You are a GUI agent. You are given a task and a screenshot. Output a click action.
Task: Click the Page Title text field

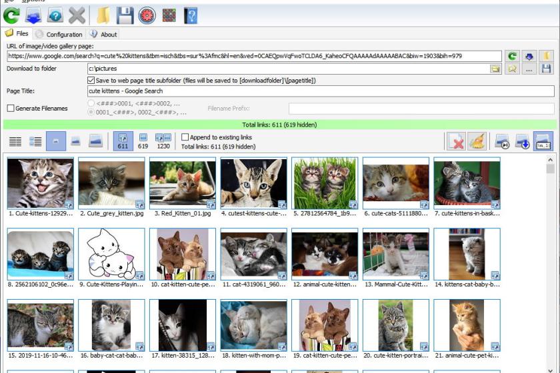(321, 91)
